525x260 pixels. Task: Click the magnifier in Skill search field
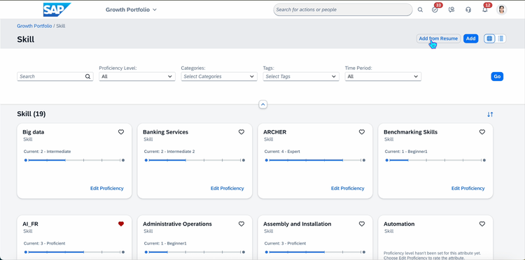point(87,76)
